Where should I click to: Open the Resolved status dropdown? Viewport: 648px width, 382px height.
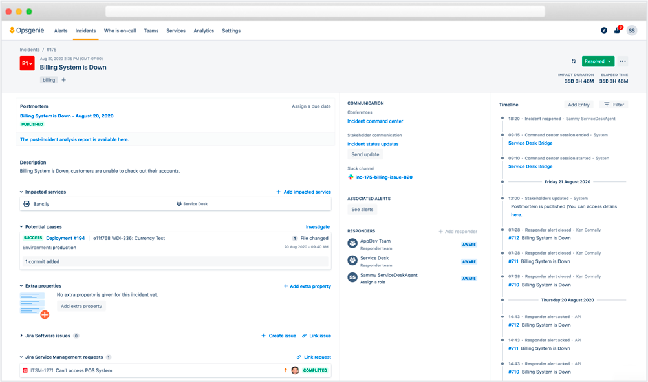point(598,61)
